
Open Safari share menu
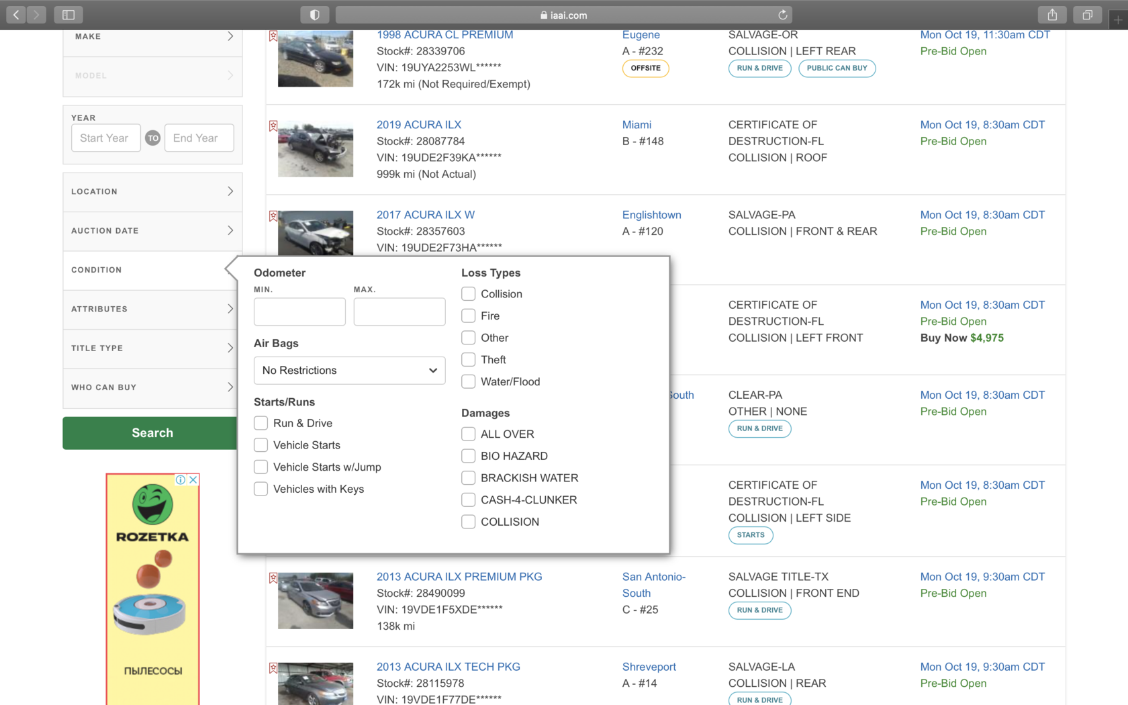(x=1052, y=14)
